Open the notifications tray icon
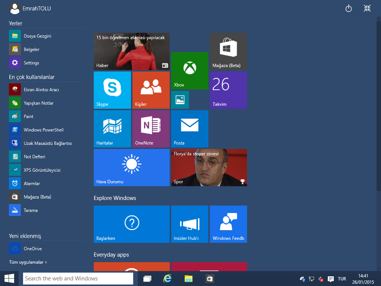The image size is (381, 286). tap(330, 279)
